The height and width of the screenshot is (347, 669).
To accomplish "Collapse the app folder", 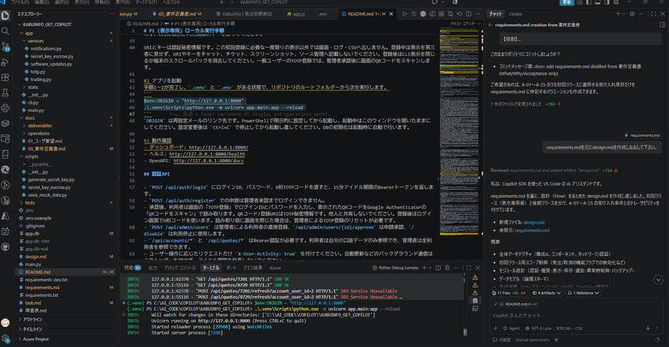I will click(66, 33).
